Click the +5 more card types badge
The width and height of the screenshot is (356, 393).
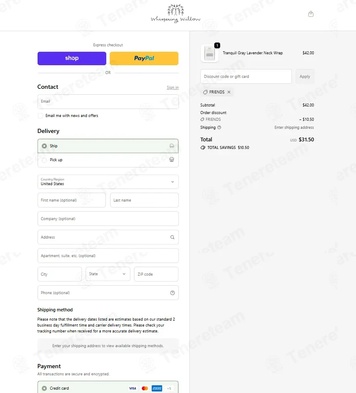[x=169, y=388]
